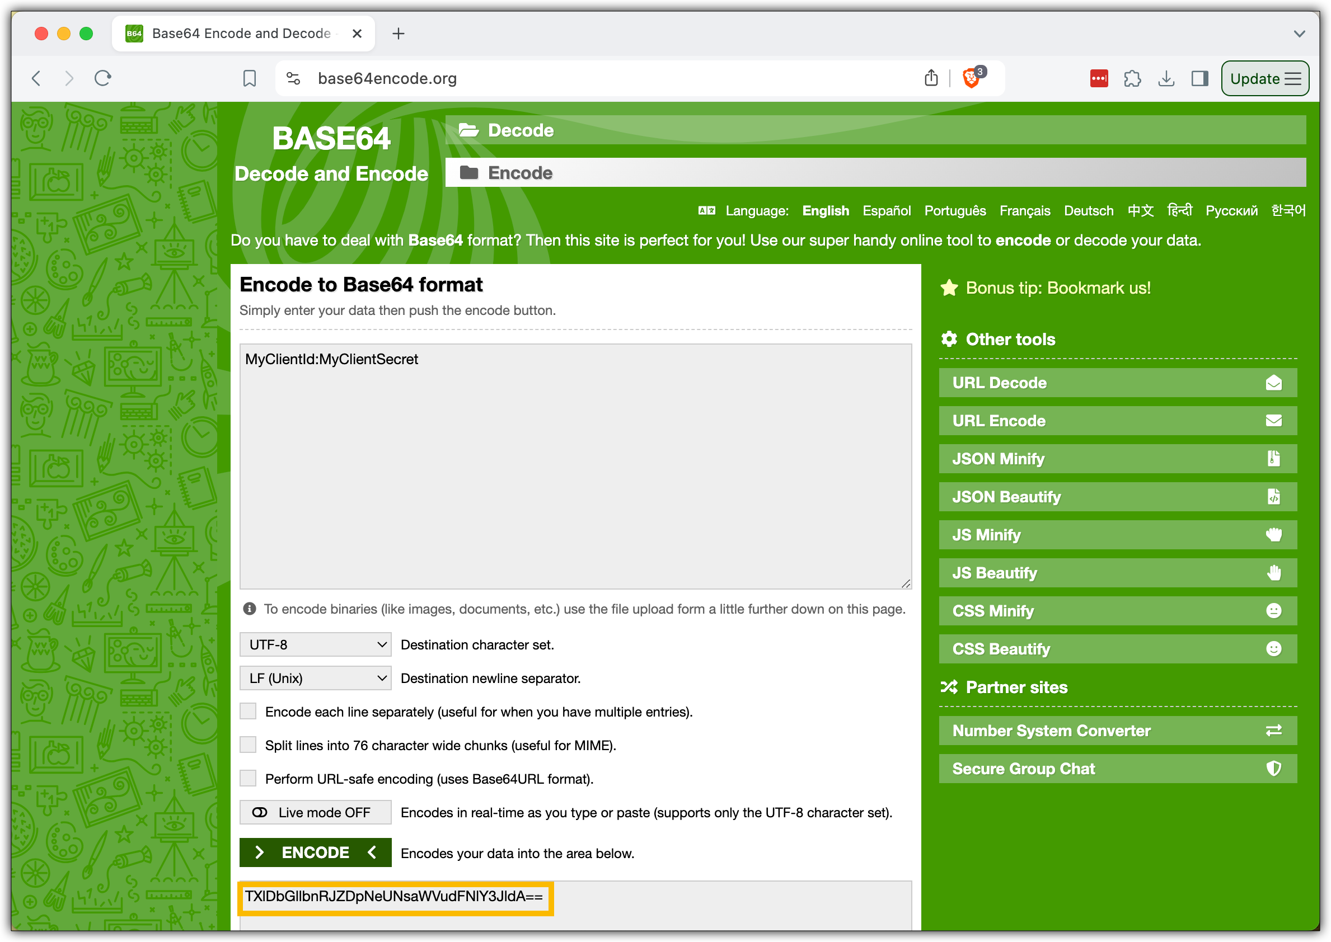1331x942 pixels.
Task: Go back with the browser back arrow
Action: 36,78
